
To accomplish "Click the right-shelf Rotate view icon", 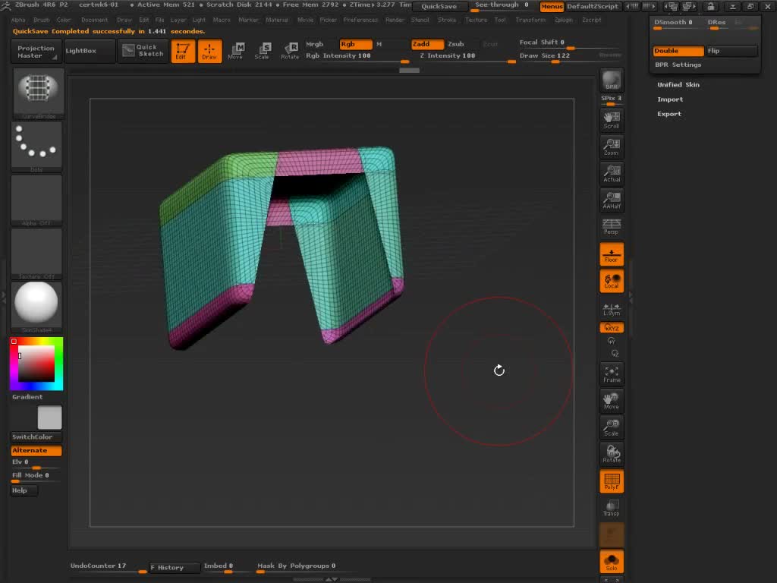I will [x=612, y=454].
